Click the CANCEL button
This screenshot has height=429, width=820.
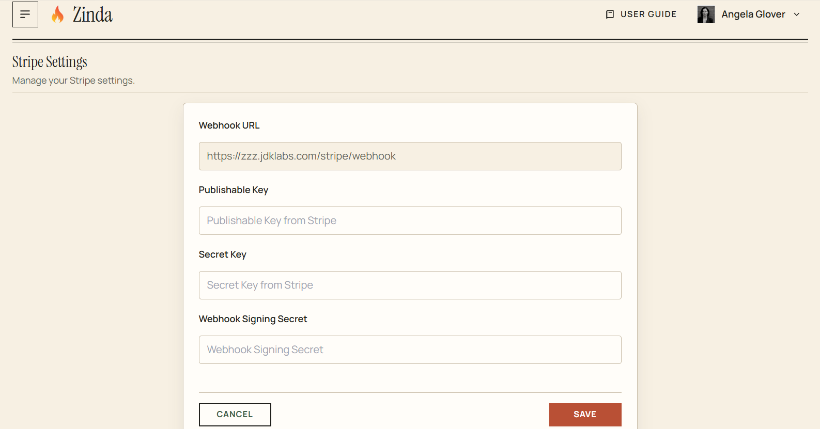(235, 415)
